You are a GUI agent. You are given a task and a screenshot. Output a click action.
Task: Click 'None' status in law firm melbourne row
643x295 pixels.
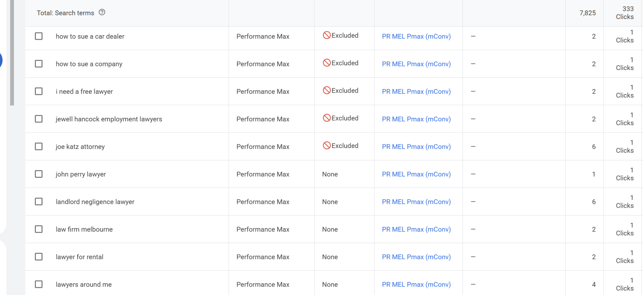point(330,229)
